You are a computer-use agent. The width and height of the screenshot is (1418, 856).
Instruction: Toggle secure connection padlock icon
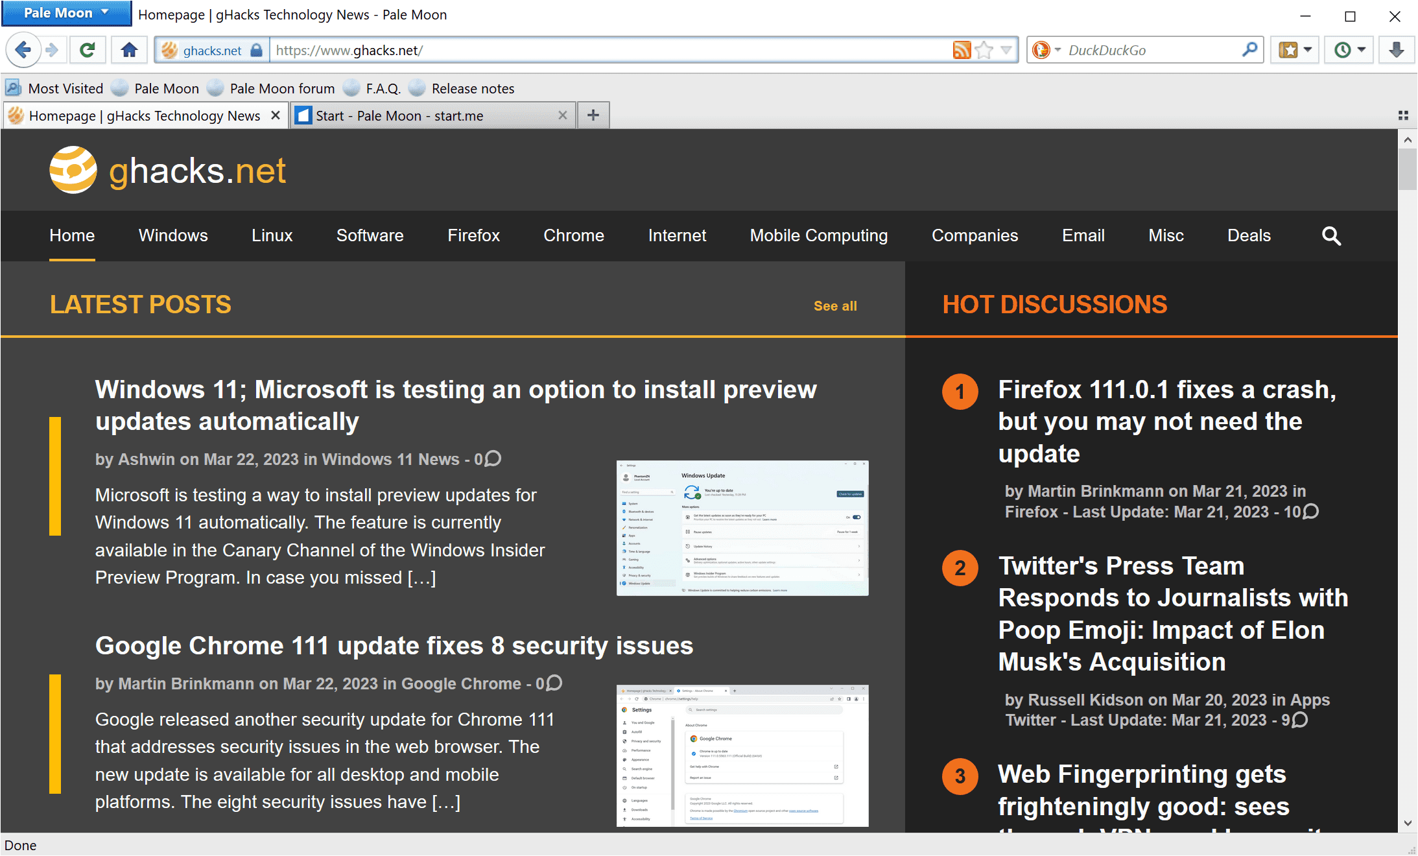point(254,49)
